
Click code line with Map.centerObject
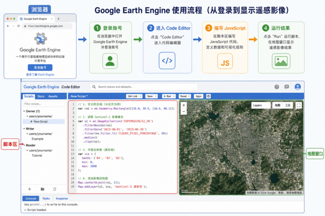(x=99, y=183)
